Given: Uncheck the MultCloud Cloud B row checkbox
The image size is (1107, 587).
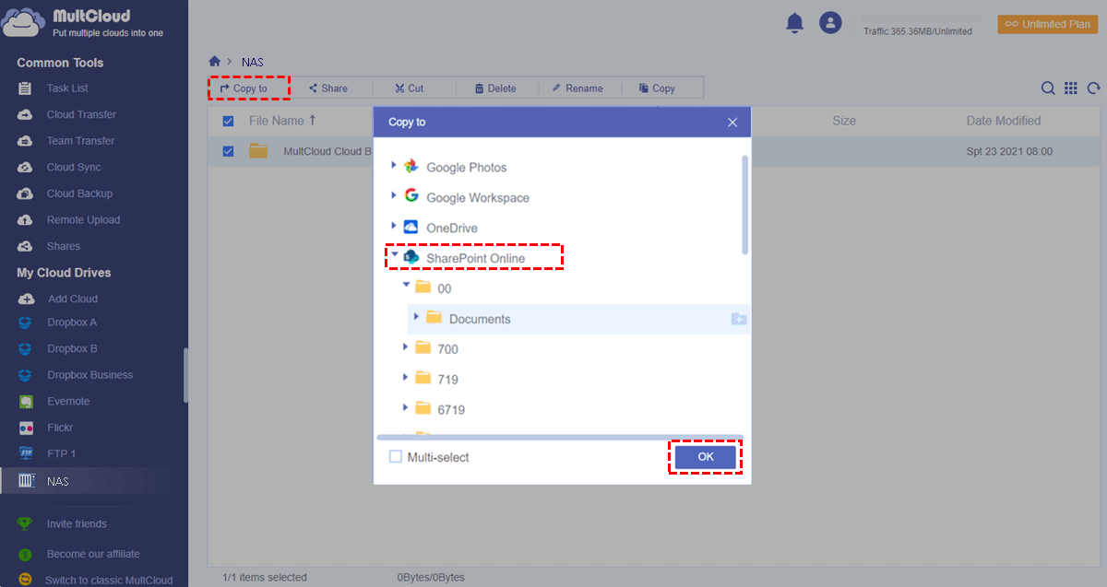Looking at the screenshot, I should [x=228, y=151].
